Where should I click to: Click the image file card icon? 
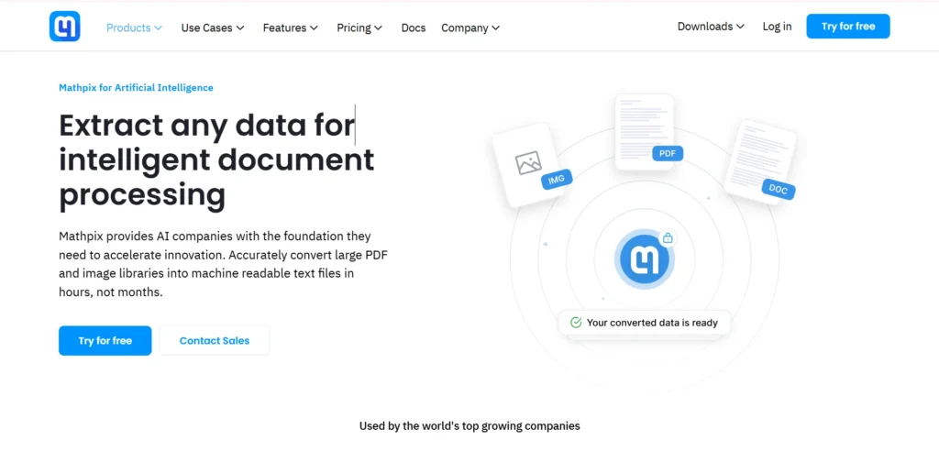[x=528, y=163]
